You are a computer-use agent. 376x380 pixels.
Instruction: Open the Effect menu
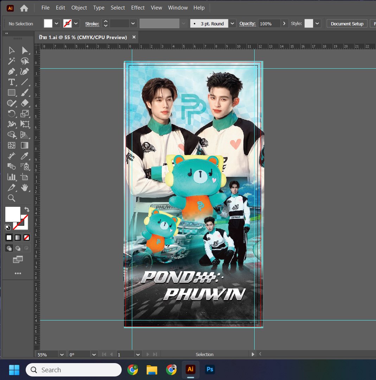(x=138, y=7)
